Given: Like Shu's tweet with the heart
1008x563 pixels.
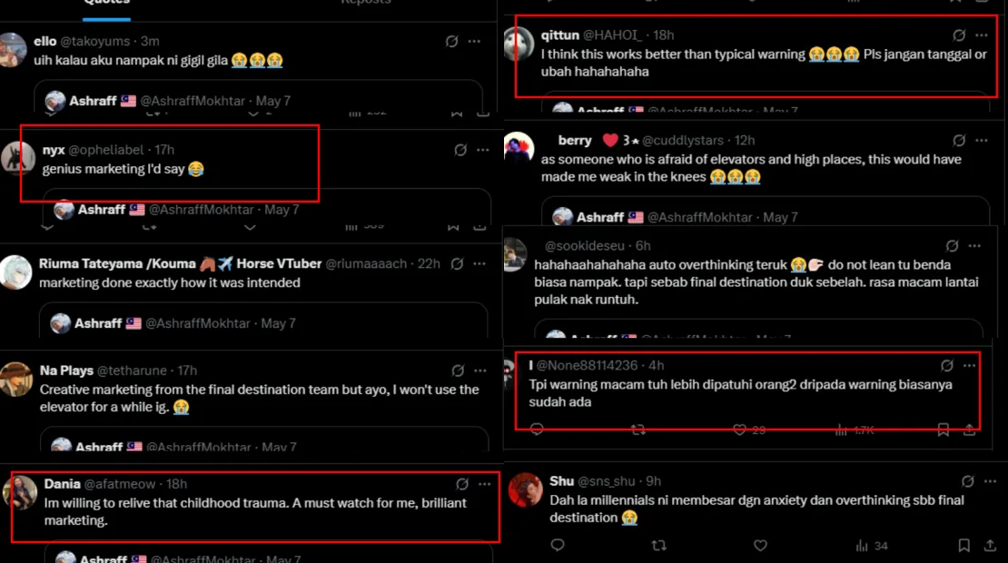Looking at the screenshot, I should 761,546.
